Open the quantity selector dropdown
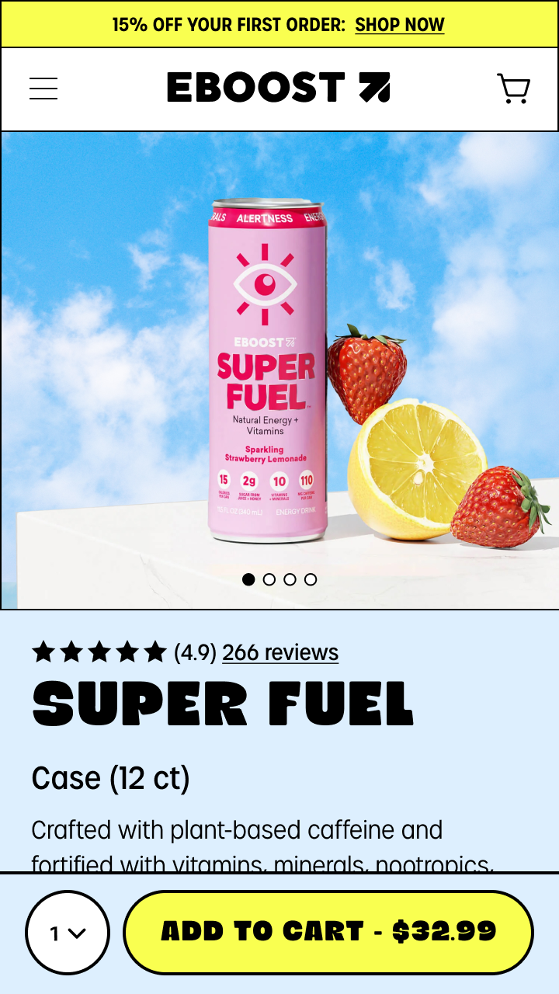This screenshot has width=559, height=994. (68, 933)
